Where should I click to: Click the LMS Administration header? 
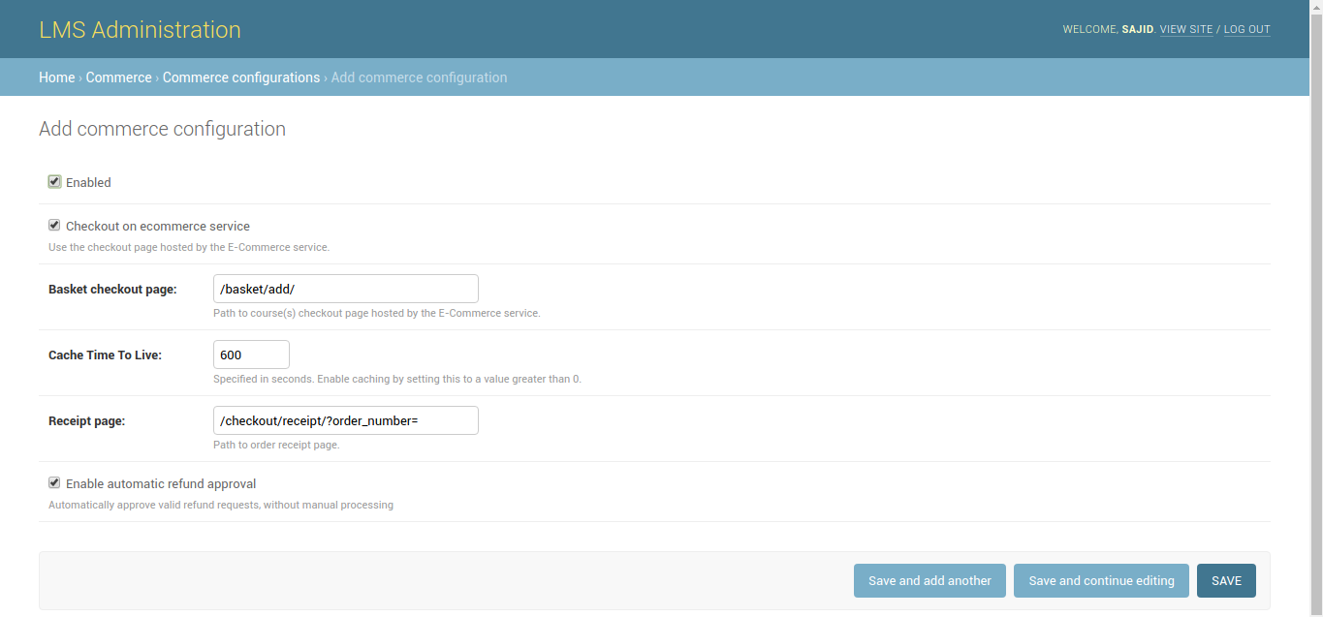pos(140,29)
